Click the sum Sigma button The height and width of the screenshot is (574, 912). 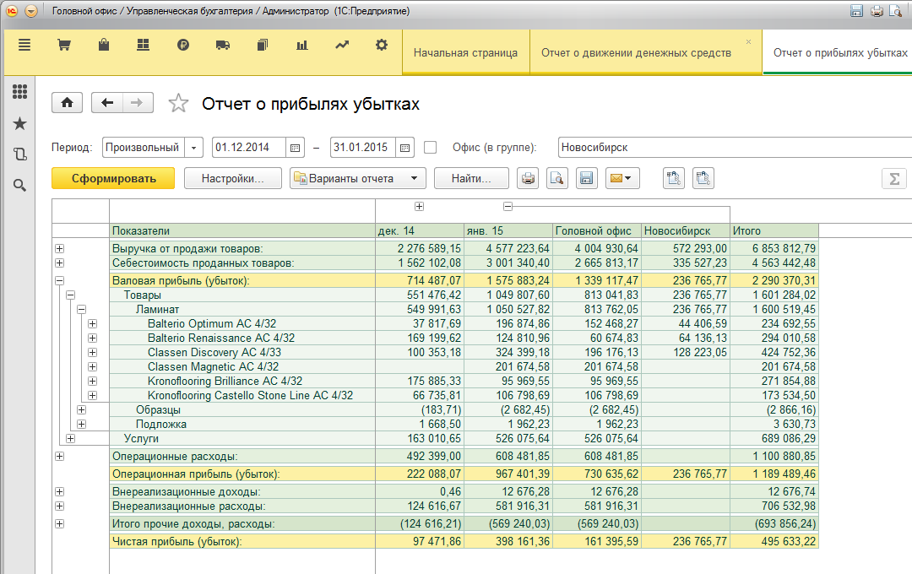894,178
